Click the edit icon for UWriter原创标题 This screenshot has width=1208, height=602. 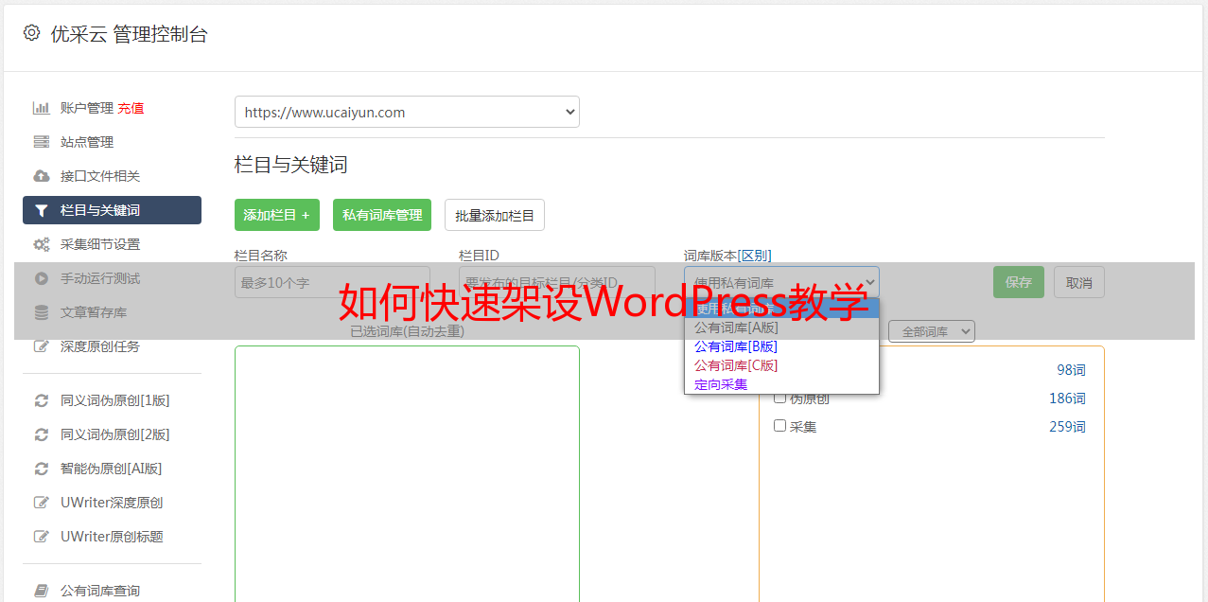42,537
